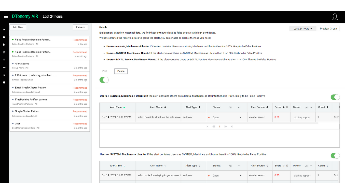The height and width of the screenshot is (194, 345).
Task: Open the filter sliders sidebar icon
Action: tap(4, 75)
